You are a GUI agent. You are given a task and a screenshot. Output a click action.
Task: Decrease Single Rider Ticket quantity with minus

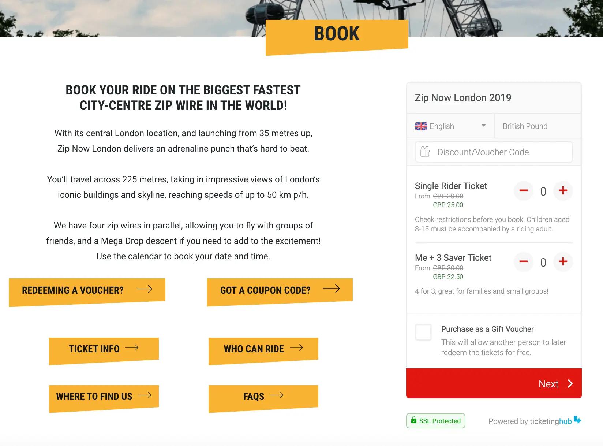(524, 191)
